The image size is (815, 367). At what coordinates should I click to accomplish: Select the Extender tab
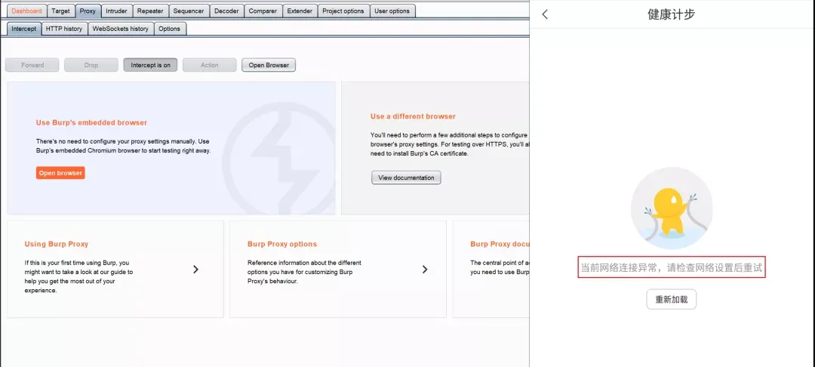point(300,11)
